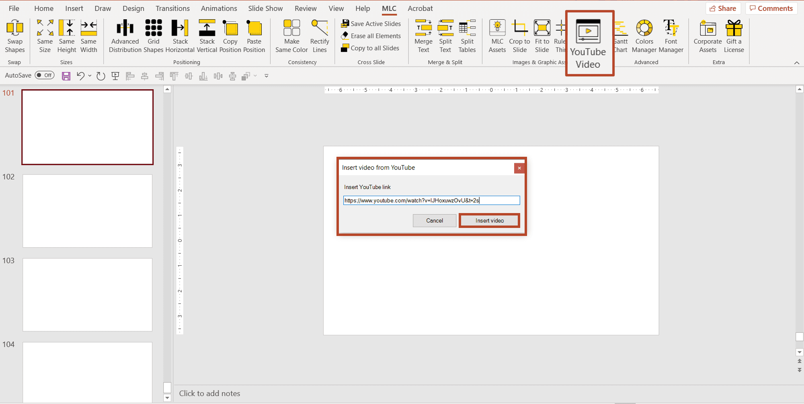
Task: Click the YouTube link input field
Action: tap(431, 200)
